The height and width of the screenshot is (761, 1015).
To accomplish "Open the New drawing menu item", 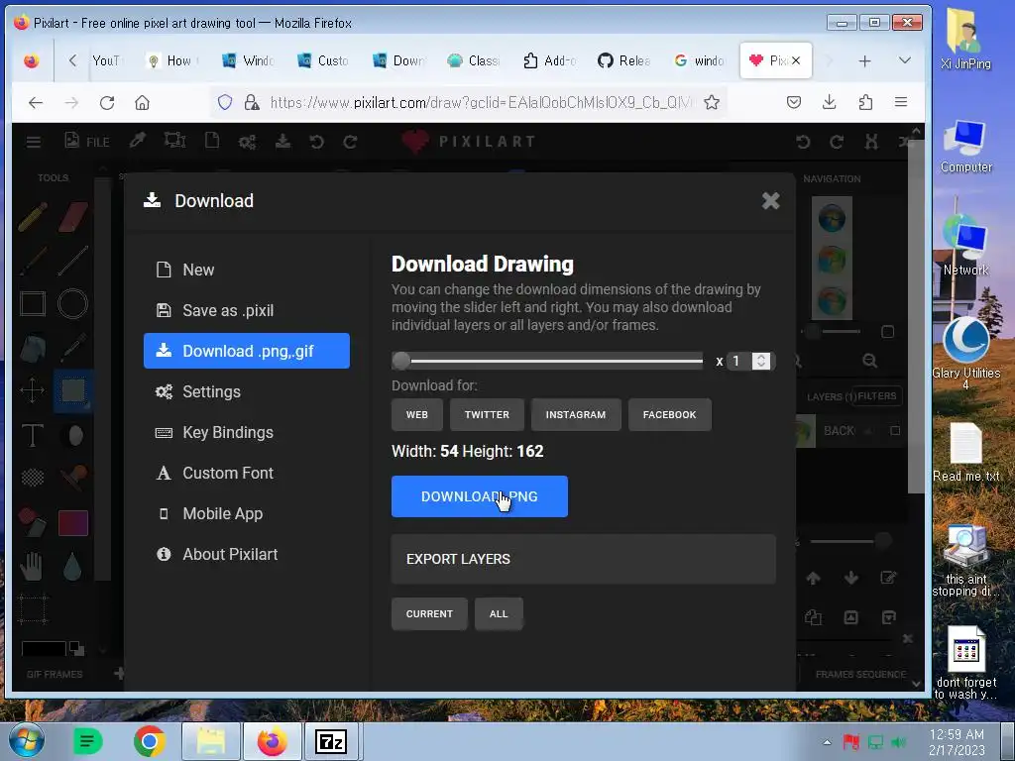I will [x=247, y=270].
